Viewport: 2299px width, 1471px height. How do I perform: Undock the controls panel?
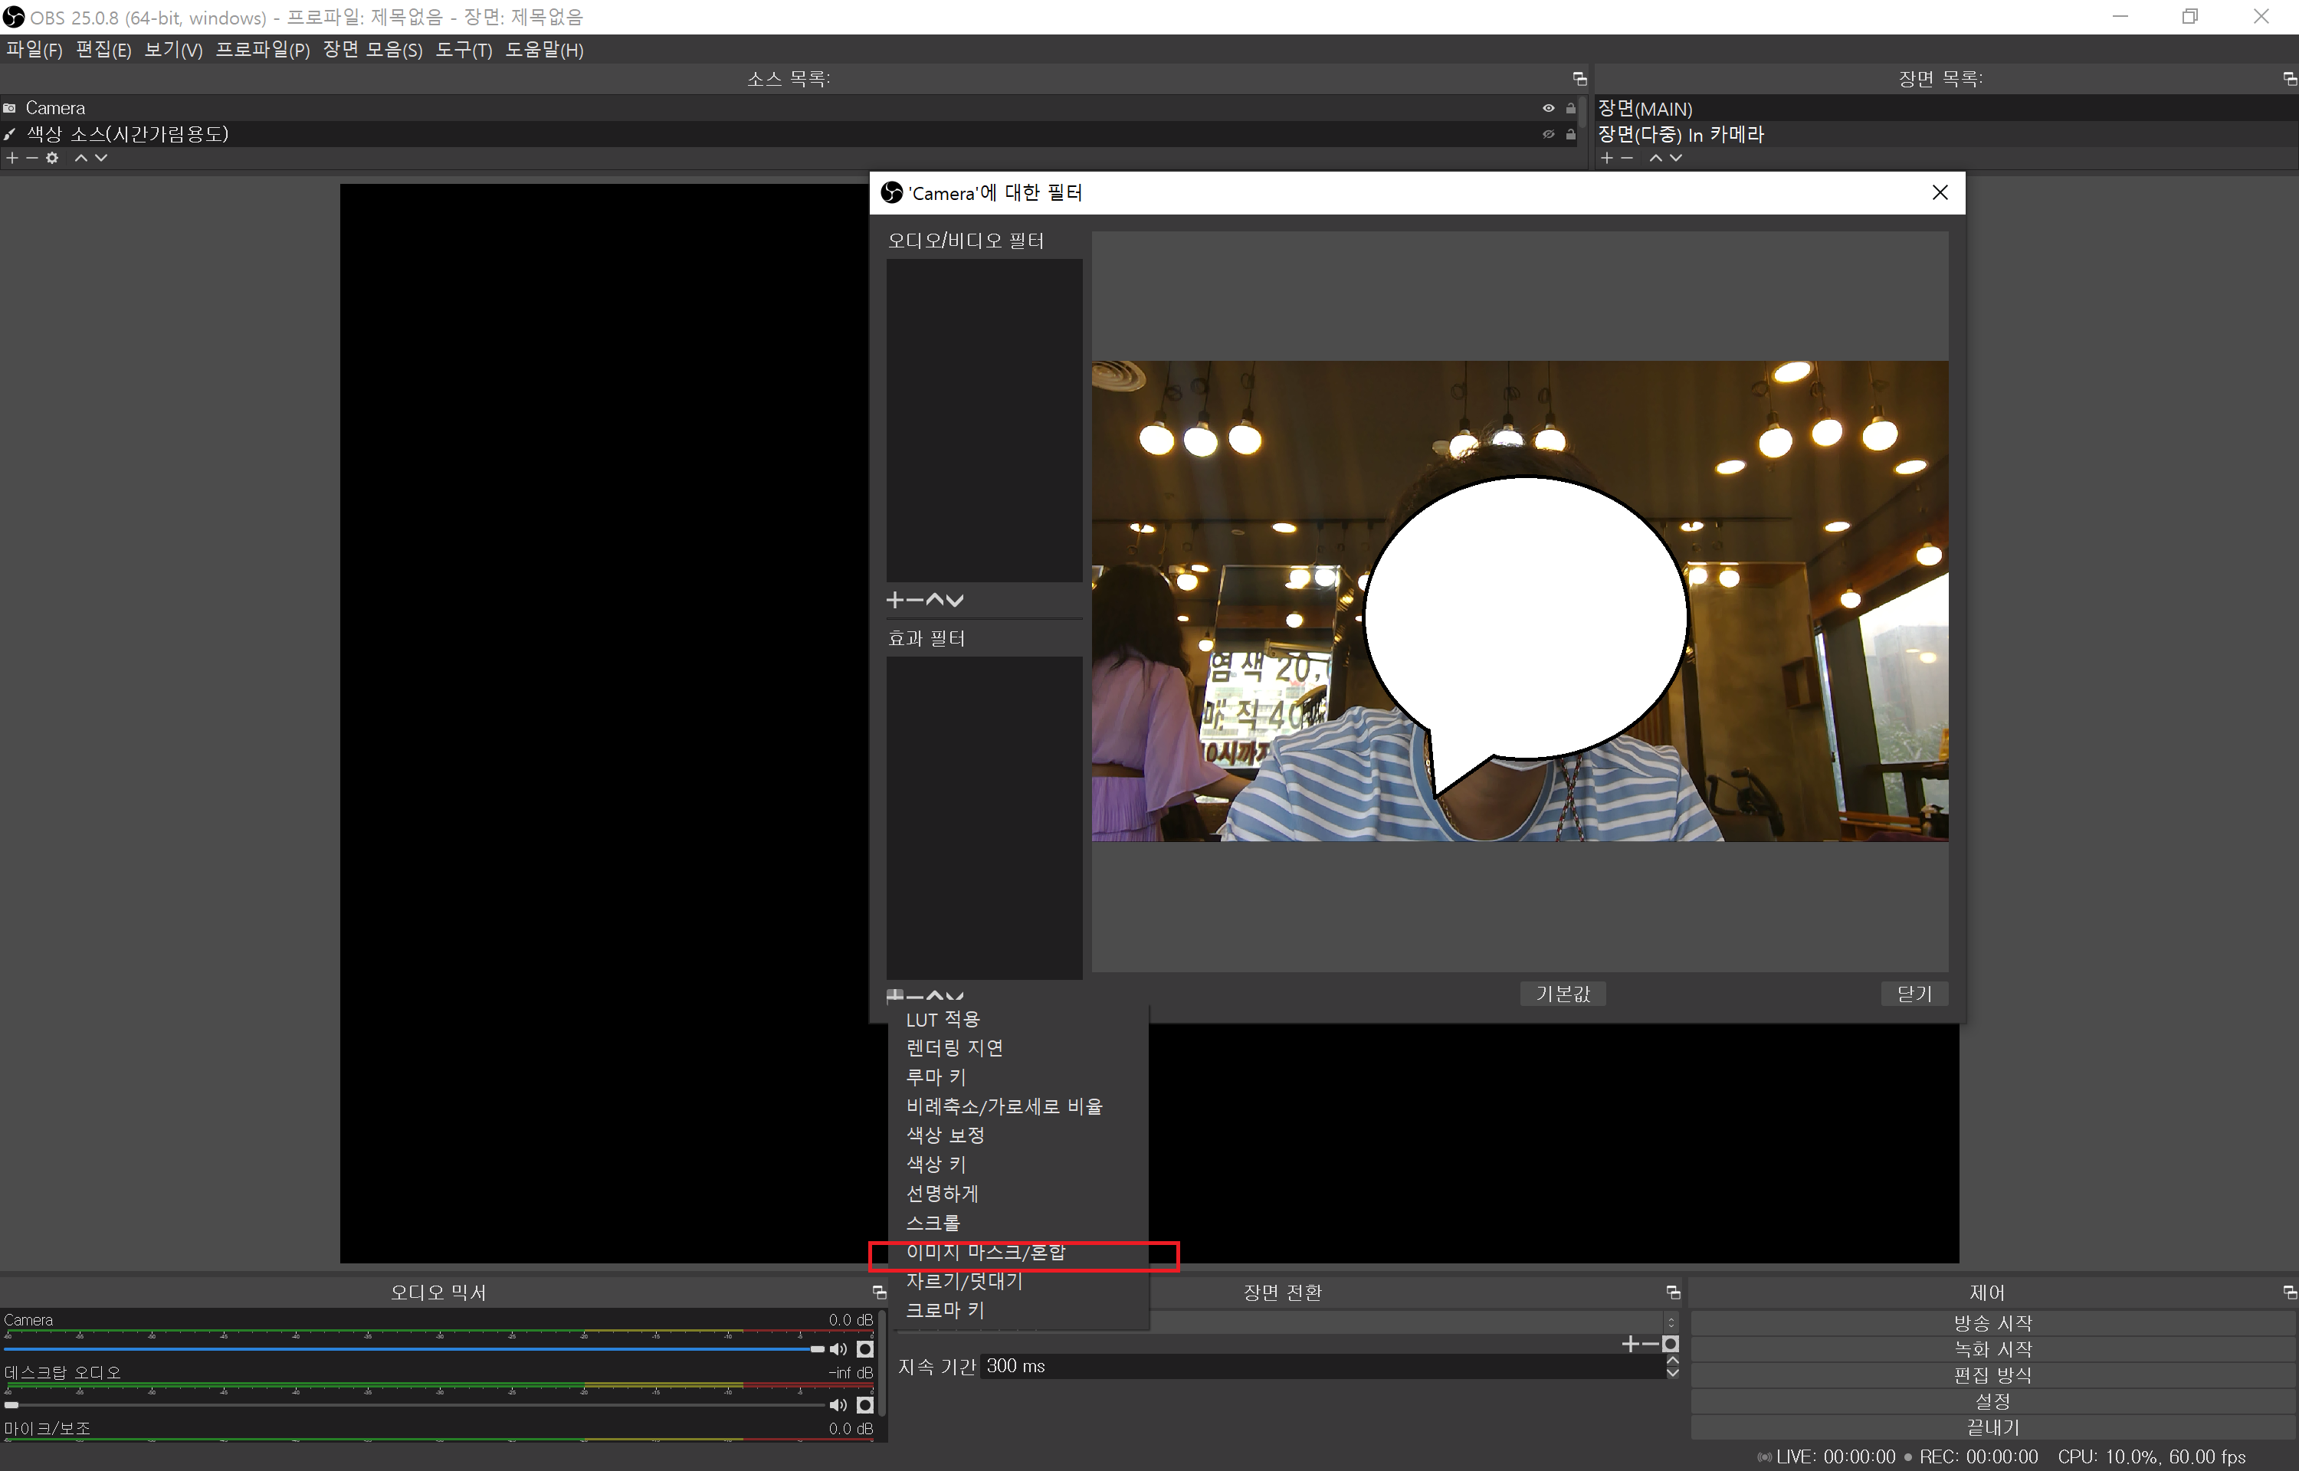click(x=2290, y=1292)
